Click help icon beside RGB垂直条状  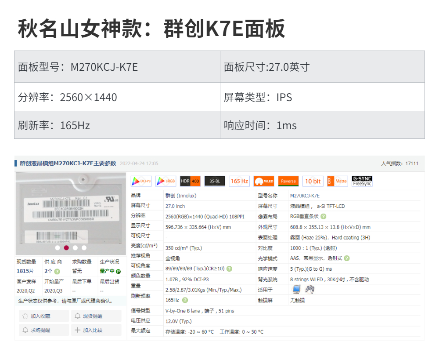324,216
